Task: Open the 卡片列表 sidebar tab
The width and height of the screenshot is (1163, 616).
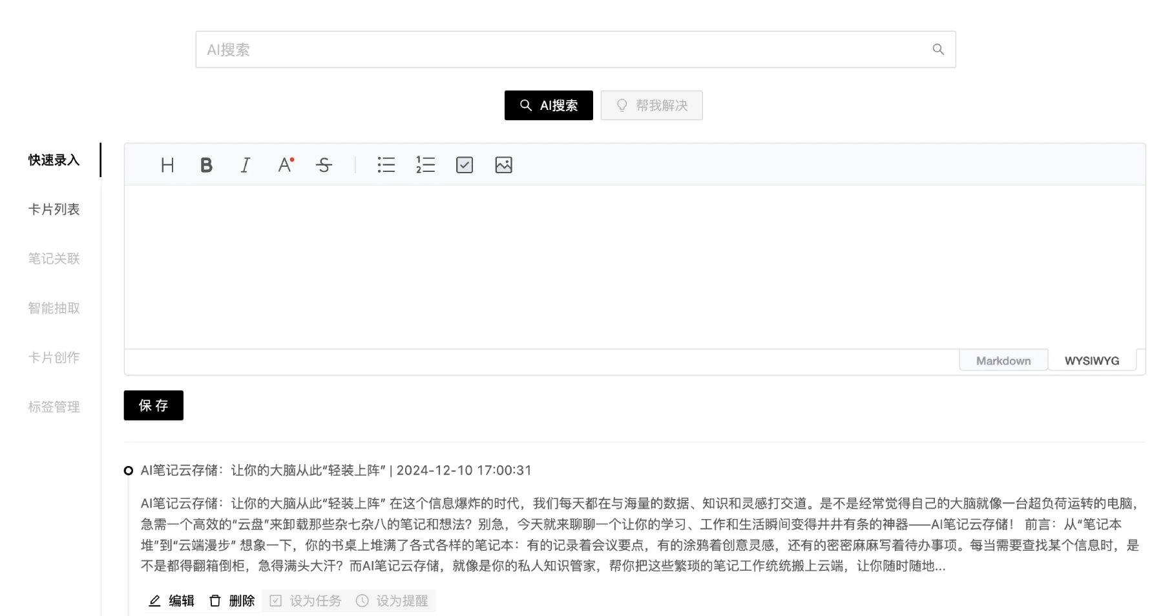Action: (x=54, y=209)
